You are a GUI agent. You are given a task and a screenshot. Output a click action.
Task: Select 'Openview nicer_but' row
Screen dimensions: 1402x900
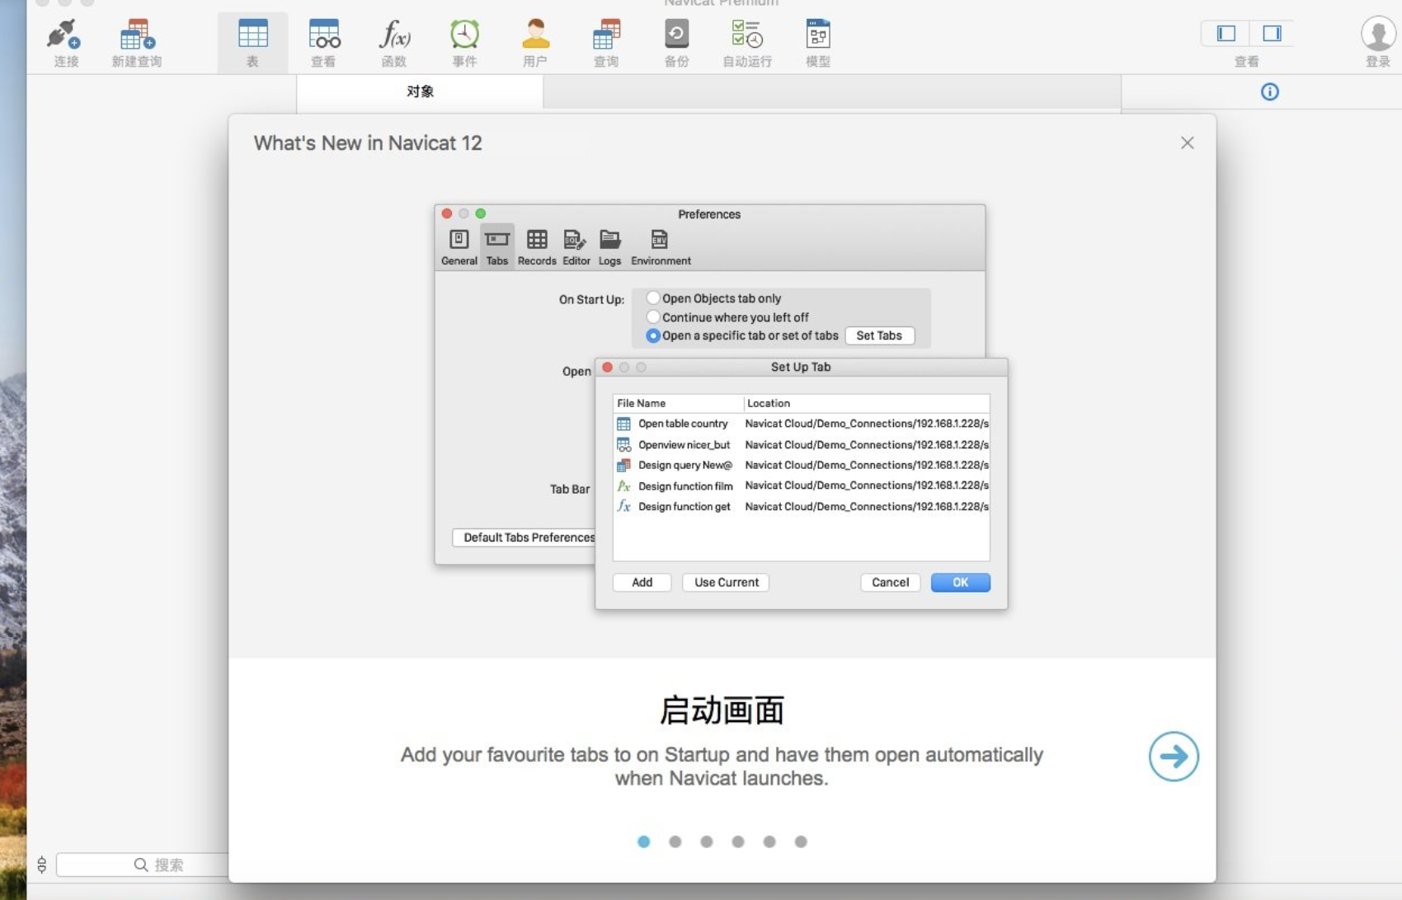(802, 444)
